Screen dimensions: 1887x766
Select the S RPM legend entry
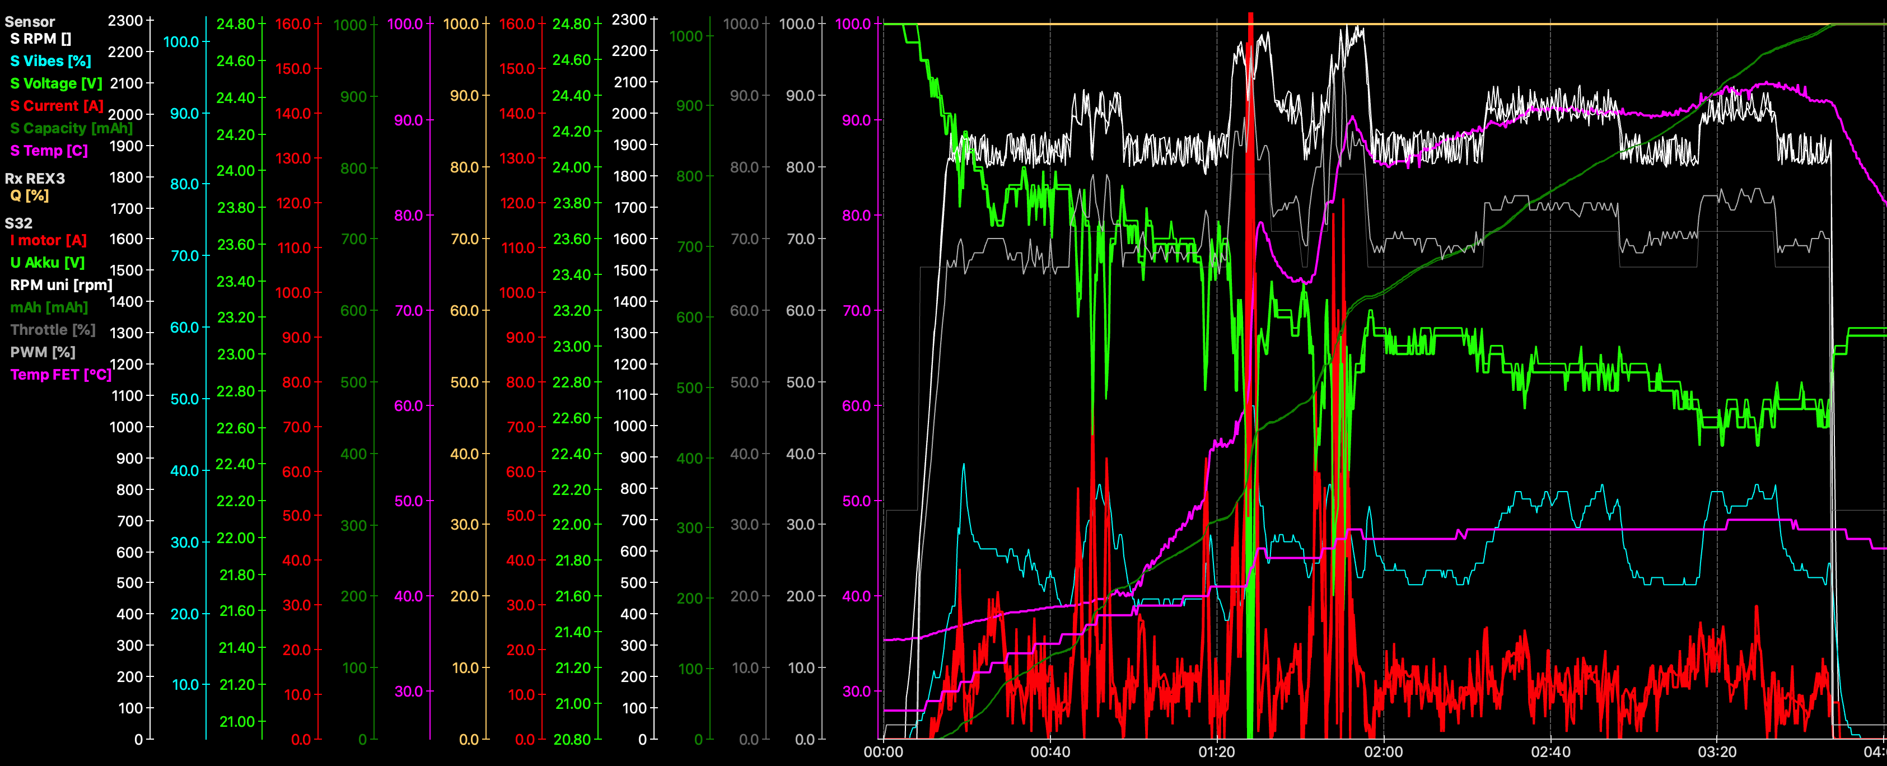coord(40,39)
